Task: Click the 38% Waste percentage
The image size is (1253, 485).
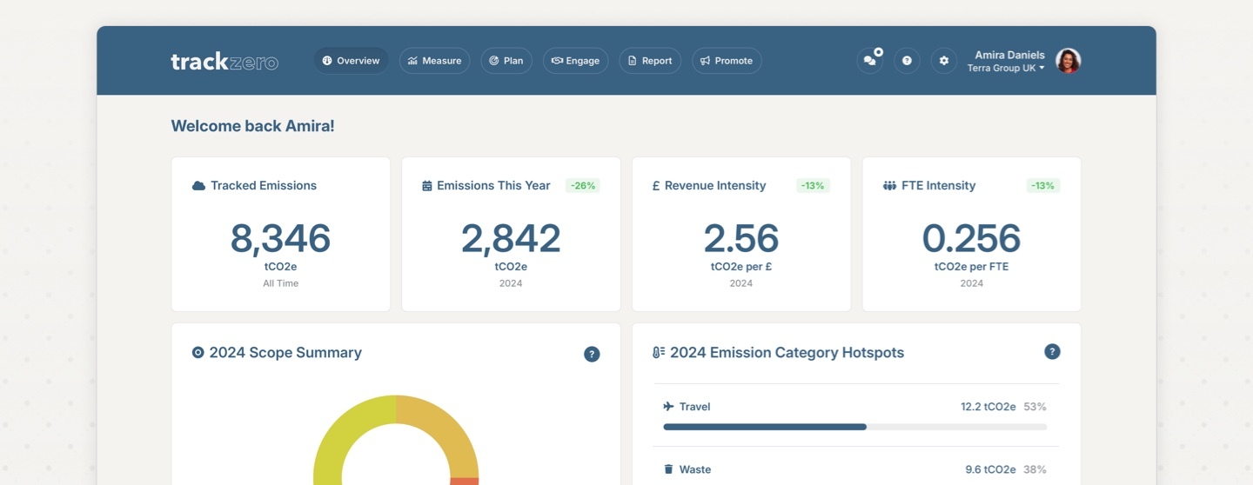Action: click(x=1035, y=469)
